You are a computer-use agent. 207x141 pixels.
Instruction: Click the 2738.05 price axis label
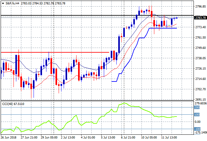[200, 58]
